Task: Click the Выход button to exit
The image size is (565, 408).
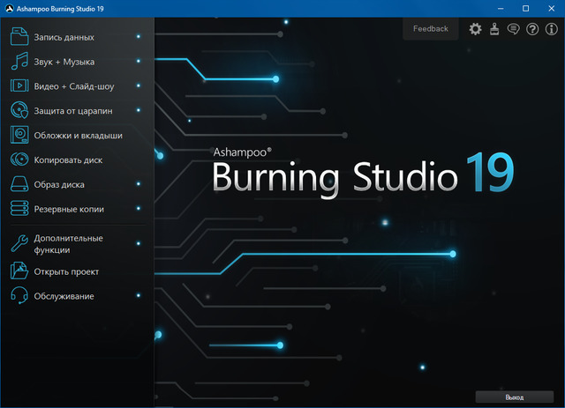Action: coord(515,397)
